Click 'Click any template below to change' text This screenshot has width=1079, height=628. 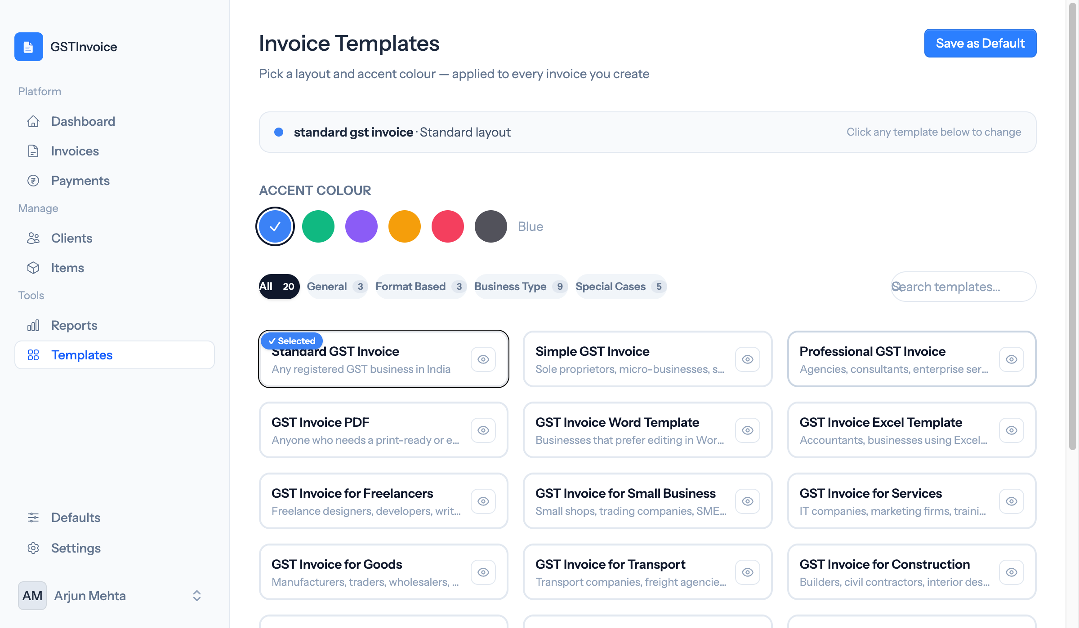point(934,132)
